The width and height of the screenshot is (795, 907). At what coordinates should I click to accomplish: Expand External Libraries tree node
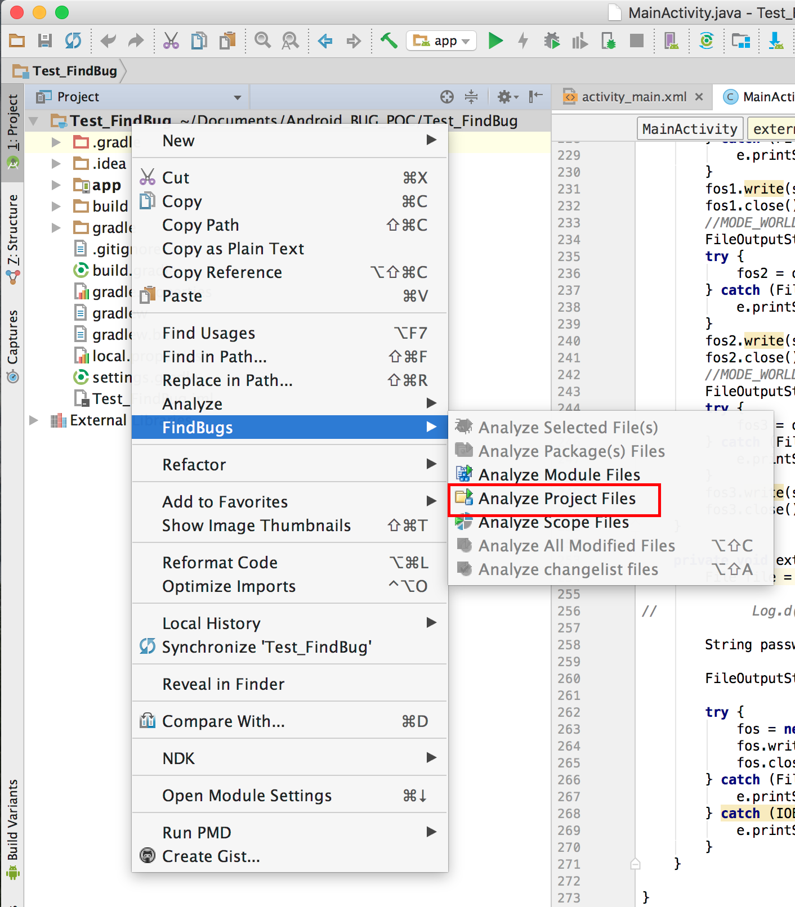[x=34, y=420]
